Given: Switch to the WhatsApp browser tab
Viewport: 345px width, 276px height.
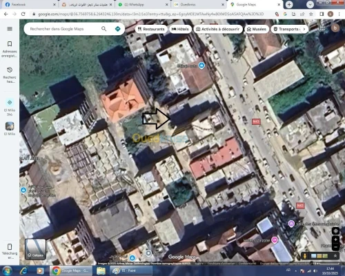Looking at the screenshot, I should pos(143,4).
